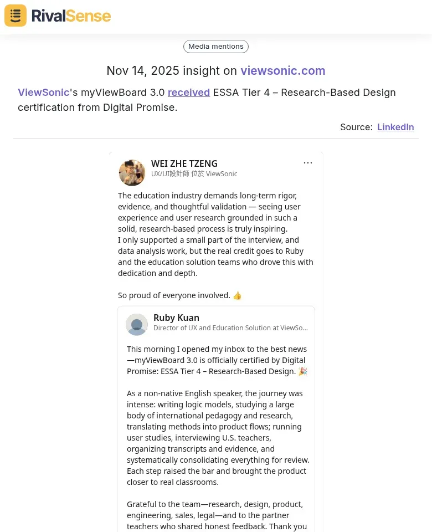This screenshot has height=532, width=432.
Task: Click WEI ZHE TZENG's name
Action: [x=184, y=163]
